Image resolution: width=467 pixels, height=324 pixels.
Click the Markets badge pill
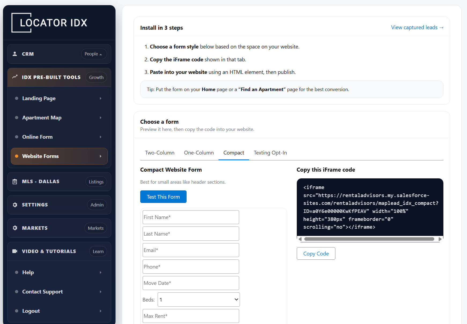point(96,228)
